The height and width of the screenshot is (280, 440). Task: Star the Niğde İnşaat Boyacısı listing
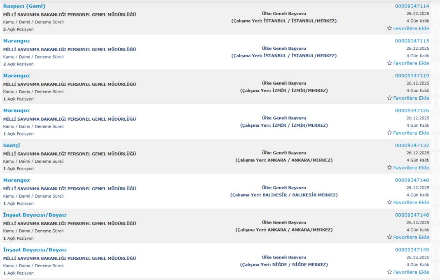click(x=389, y=272)
